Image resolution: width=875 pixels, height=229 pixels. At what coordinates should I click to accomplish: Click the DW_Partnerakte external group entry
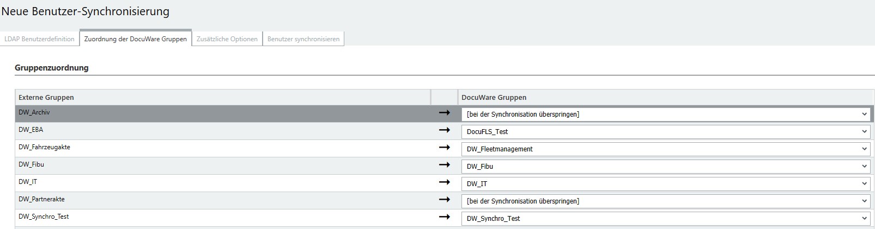[41, 199]
